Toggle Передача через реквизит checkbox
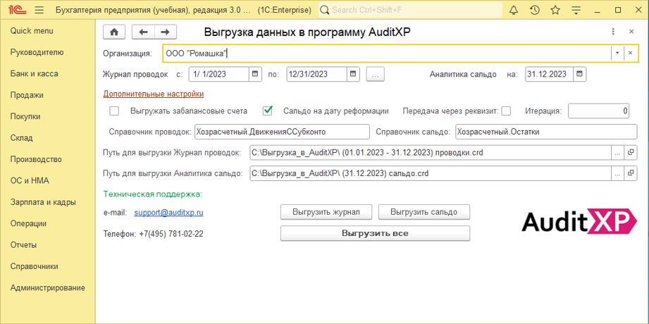649x324 pixels. click(x=506, y=111)
